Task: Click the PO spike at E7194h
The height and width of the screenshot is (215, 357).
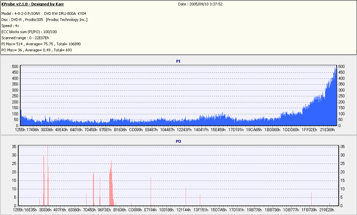Action: [x=151, y=191]
